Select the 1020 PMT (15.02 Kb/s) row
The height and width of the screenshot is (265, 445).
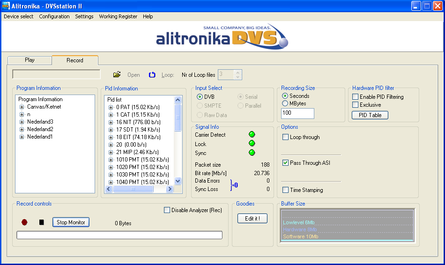[142, 167]
